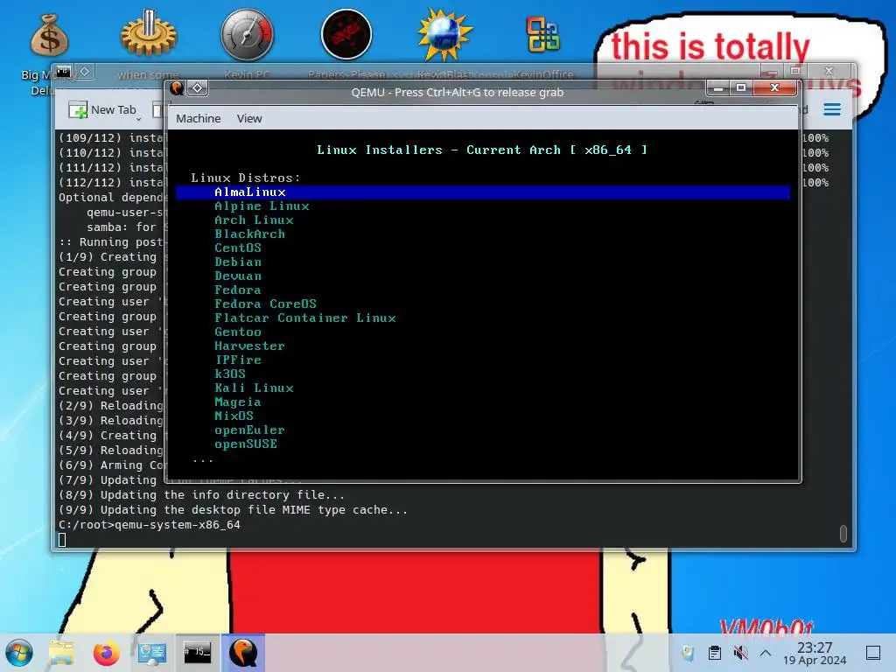Click the QEMU window title bar icon
Viewport: 896px width, 672px height.
(x=177, y=88)
